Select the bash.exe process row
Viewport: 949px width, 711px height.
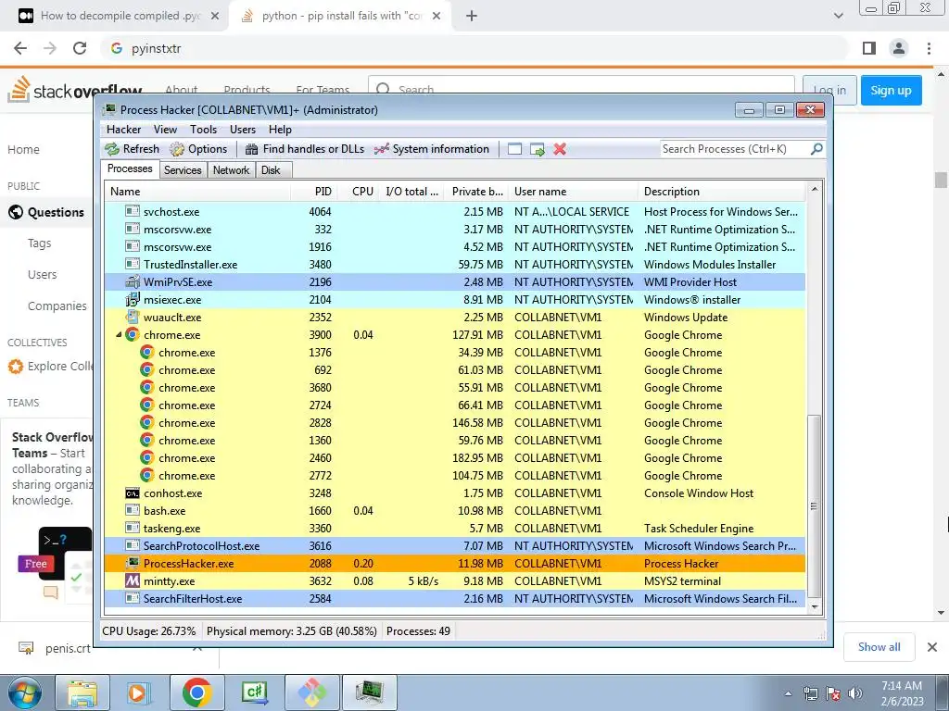tap(455, 511)
